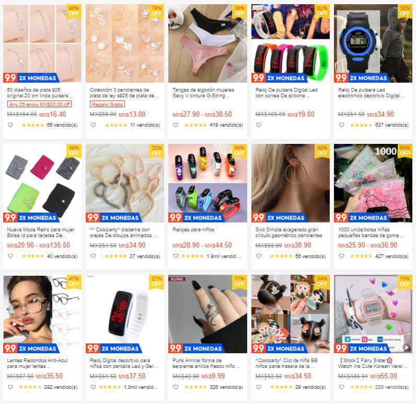Open Reloj De pulsera Led electrónico deportivo title
This screenshot has height=404, width=416.
coord(372,93)
